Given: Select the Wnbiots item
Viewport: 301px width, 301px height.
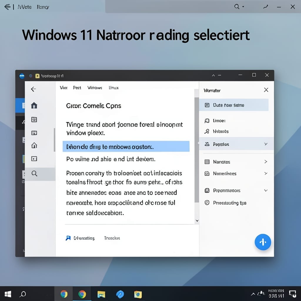Looking at the screenshot, I should click(x=221, y=131).
